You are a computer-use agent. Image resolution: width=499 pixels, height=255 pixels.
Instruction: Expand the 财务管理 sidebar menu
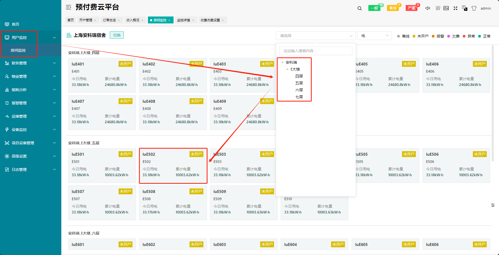31,63
